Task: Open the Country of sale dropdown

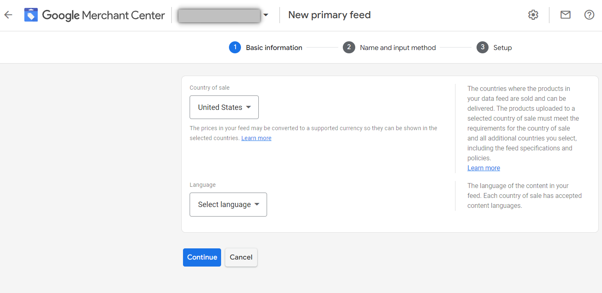Action: [x=224, y=107]
